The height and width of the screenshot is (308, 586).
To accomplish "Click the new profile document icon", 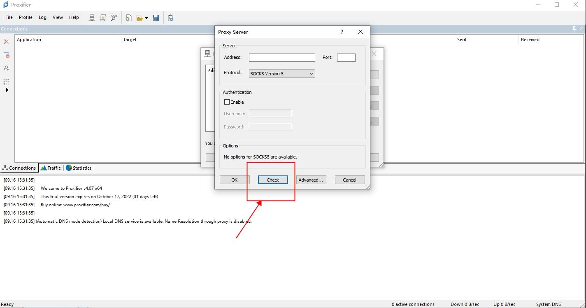I will coord(128,18).
